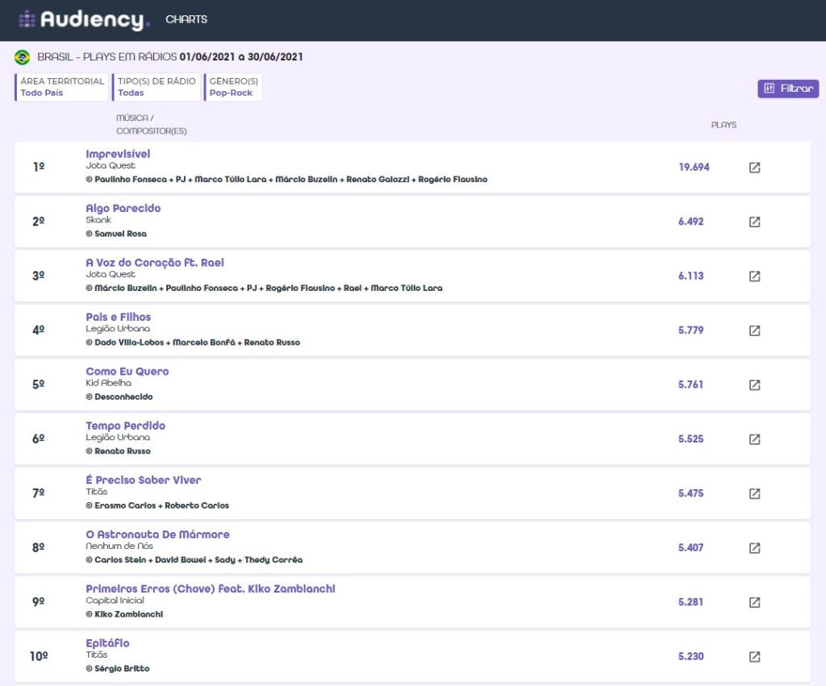Open the song Primeiros Erros (Chove)

211,588
